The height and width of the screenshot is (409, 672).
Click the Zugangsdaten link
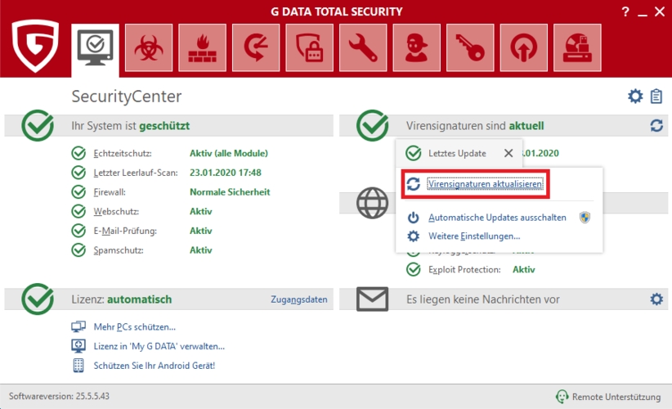click(x=298, y=299)
